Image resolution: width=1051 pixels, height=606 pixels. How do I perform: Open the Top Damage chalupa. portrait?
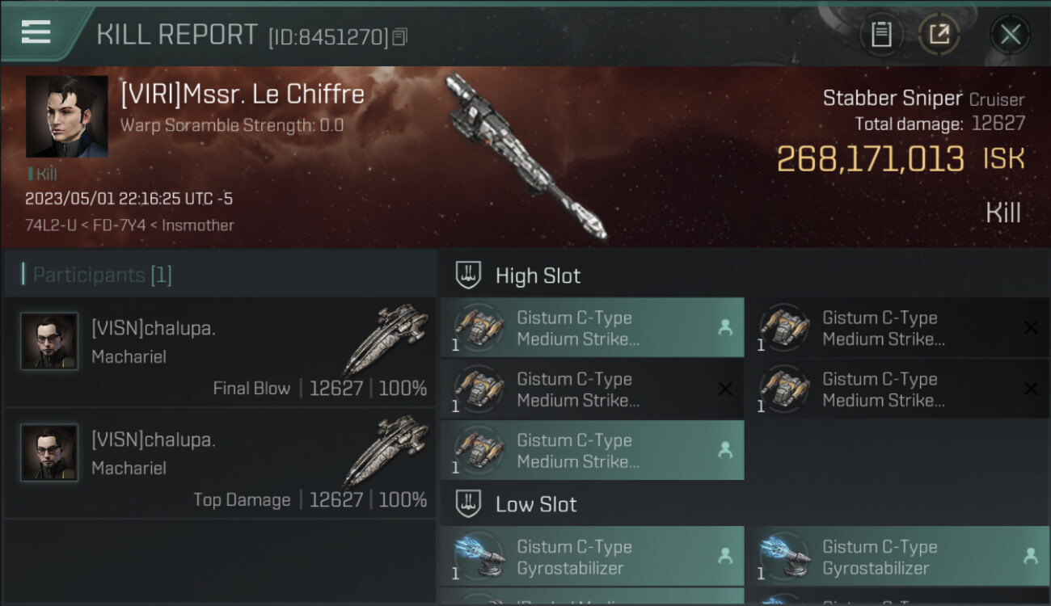point(49,453)
